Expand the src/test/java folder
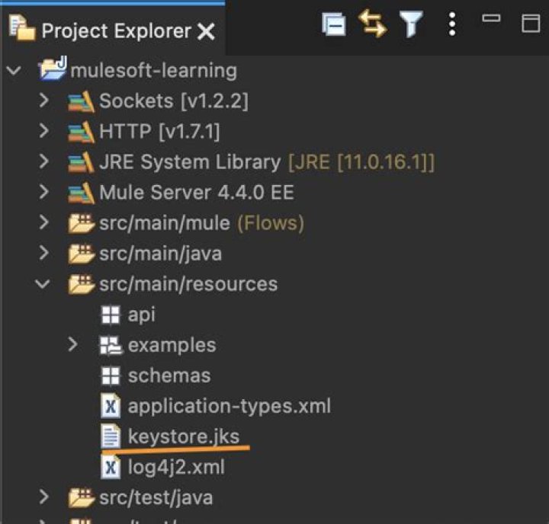The image size is (549, 524). tap(44, 497)
